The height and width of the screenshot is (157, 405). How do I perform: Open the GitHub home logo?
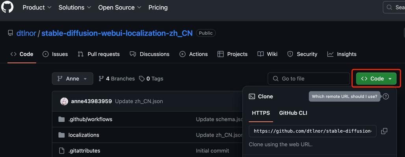pyautogui.click(x=7, y=7)
